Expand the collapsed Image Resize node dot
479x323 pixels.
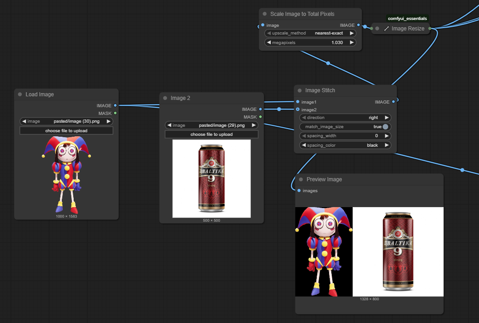click(x=377, y=28)
